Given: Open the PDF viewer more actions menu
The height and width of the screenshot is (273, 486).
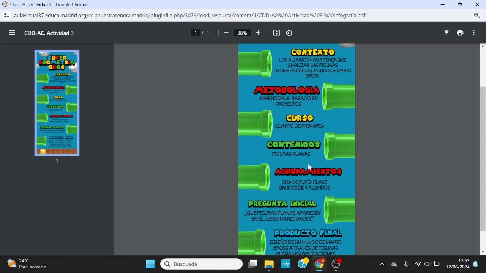Looking at the screenshot, I should (x=474, y=33).
